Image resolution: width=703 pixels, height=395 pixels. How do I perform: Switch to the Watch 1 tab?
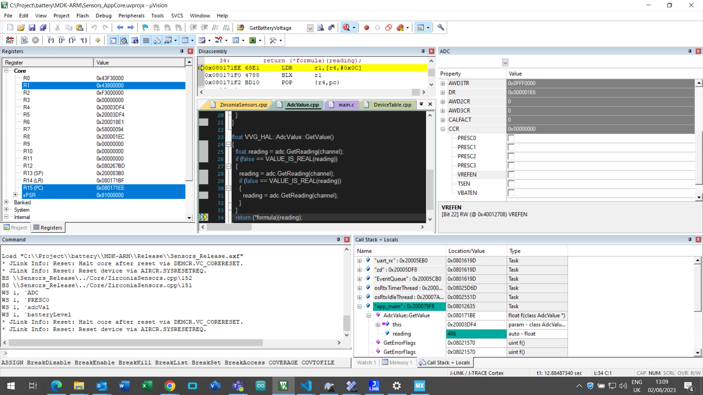pyautogui.click(x=366, y=362)
